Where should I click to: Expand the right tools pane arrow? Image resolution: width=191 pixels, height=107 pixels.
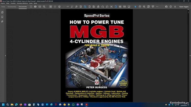pos(189,56)
